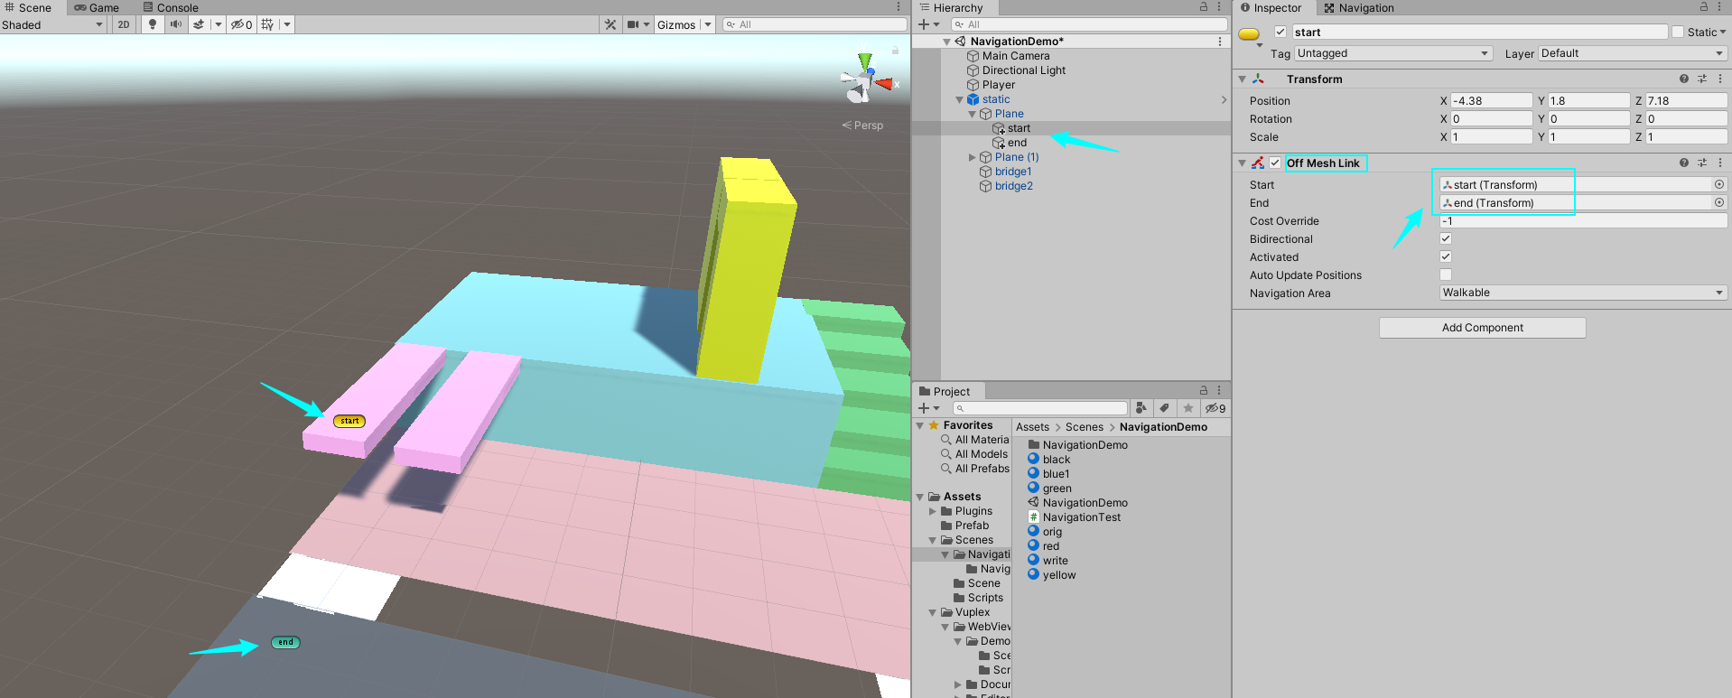Click the scene camera settings icon

click(x=634, y=24)
